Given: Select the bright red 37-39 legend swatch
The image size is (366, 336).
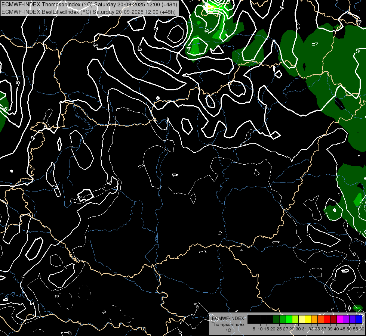Looking at the screenshot, I should tap(327, 319).
